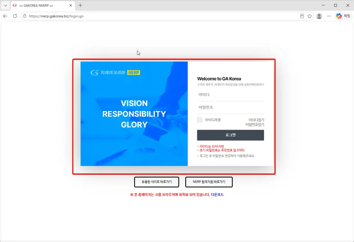The height and width of the screenshot is (242, 354).
Task: Open NERP 원격지원 바로가기 button
Action: [209, 182]
